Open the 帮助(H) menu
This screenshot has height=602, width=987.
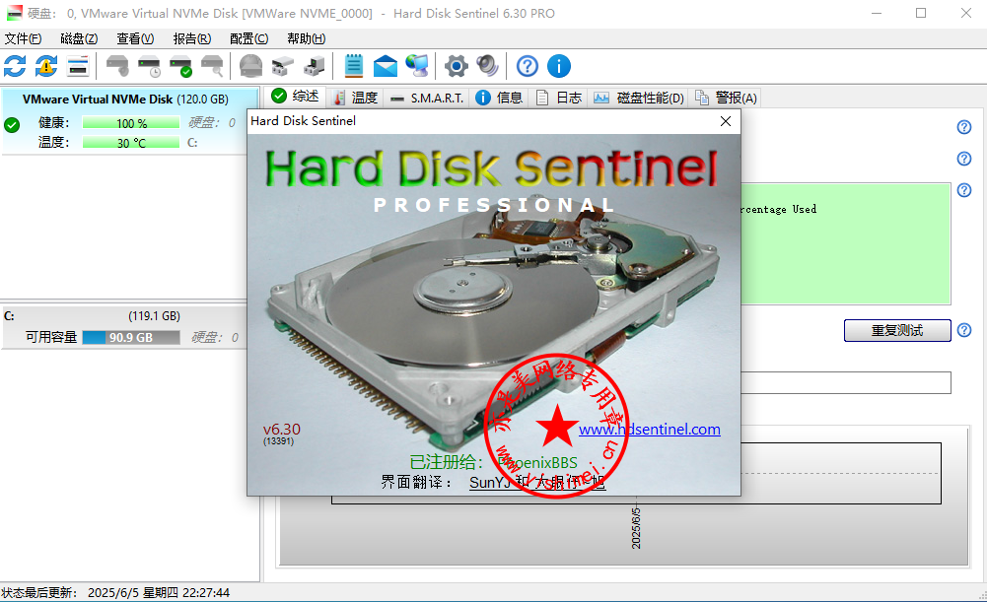click(x=307, y=39)
